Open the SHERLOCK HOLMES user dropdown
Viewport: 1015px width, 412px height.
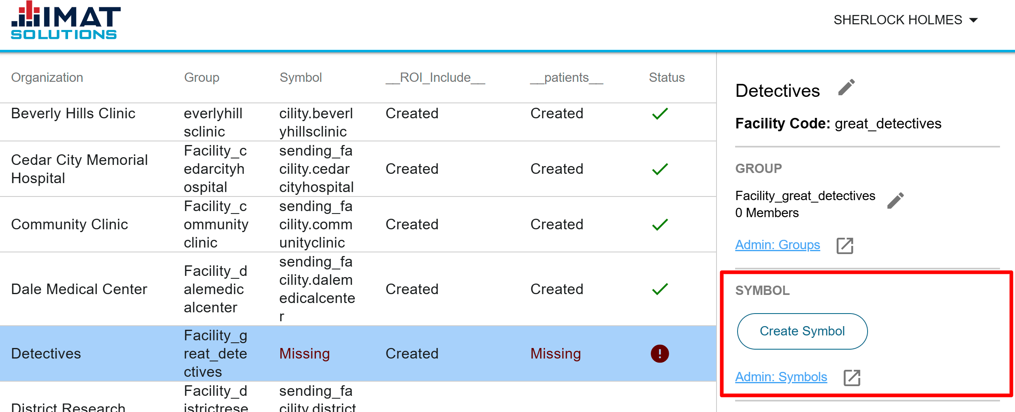906,20
